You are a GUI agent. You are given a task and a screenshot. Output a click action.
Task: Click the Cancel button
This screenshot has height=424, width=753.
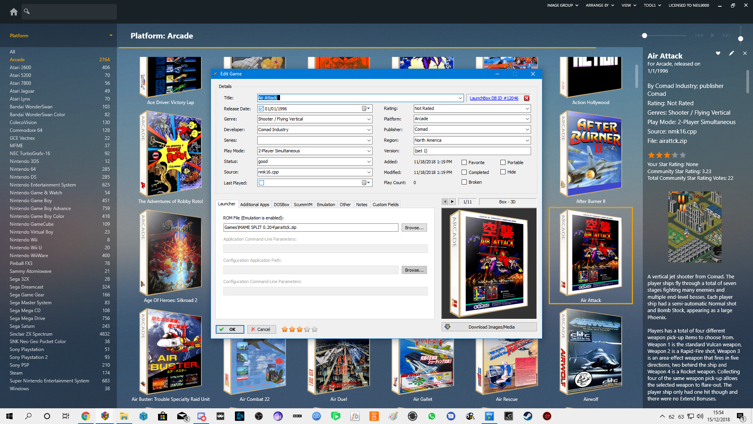[x=262, y=329]
